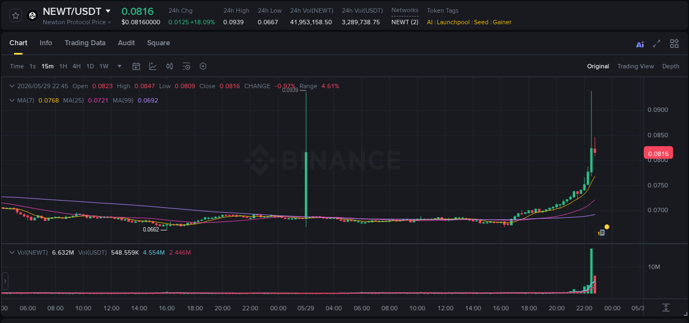Select the 1D interval

[90, 66]
